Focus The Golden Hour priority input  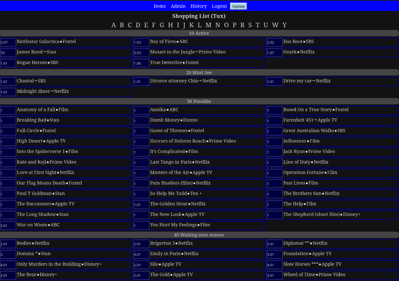pyautogui.click(x=141, y=204)
